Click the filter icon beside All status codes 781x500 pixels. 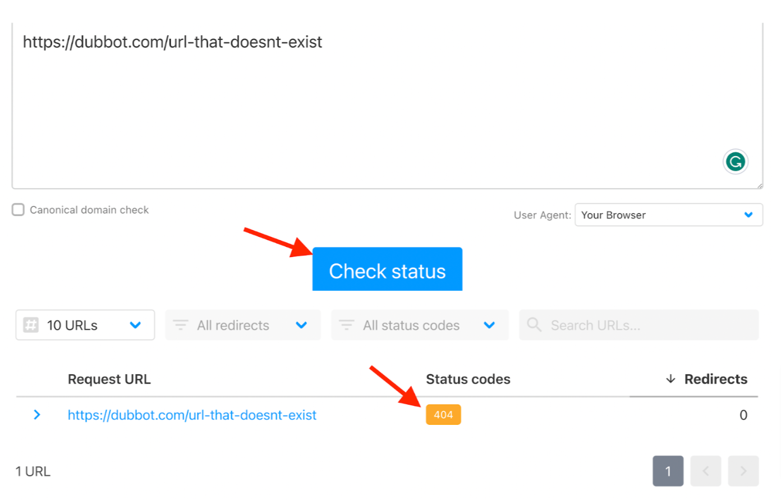[x=346, y=325]
